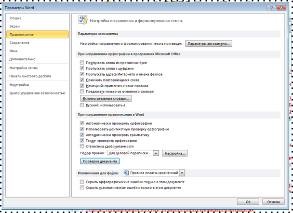Switch to the Экран category
Screen dimensions: 293x213
point(14,27)
